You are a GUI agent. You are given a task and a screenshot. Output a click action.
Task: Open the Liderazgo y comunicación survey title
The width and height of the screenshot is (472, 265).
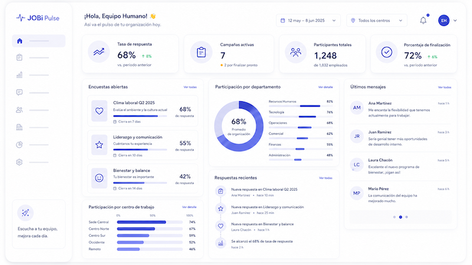(137, 137)
